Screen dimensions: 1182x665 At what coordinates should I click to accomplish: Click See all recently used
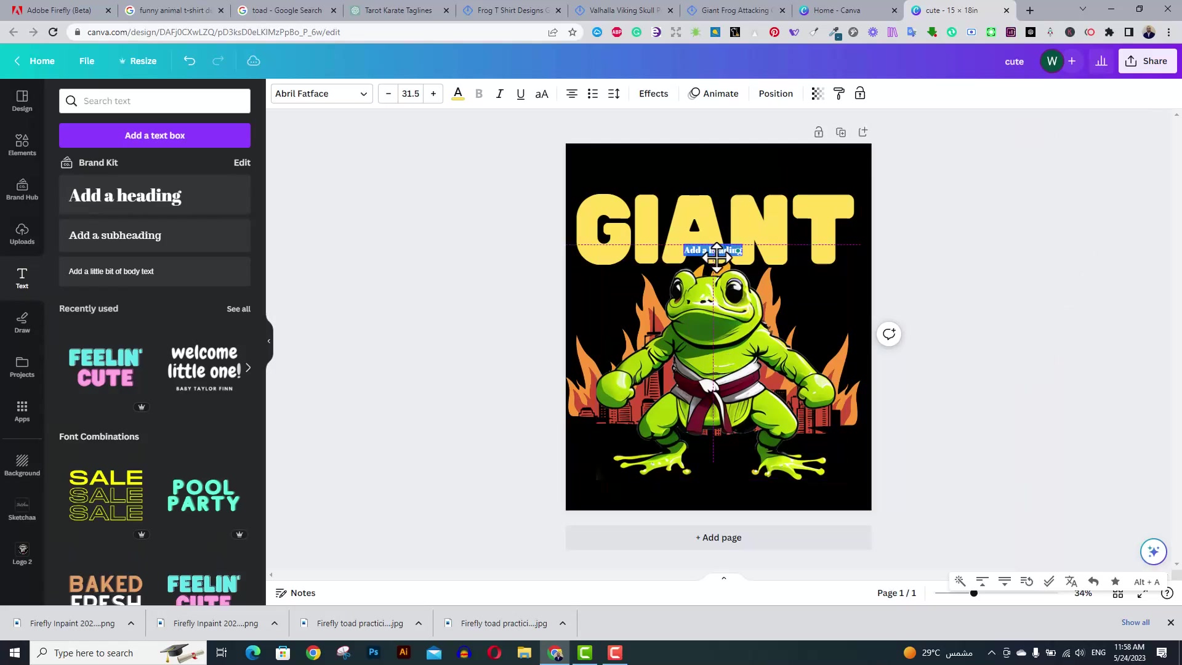[238, 309]
